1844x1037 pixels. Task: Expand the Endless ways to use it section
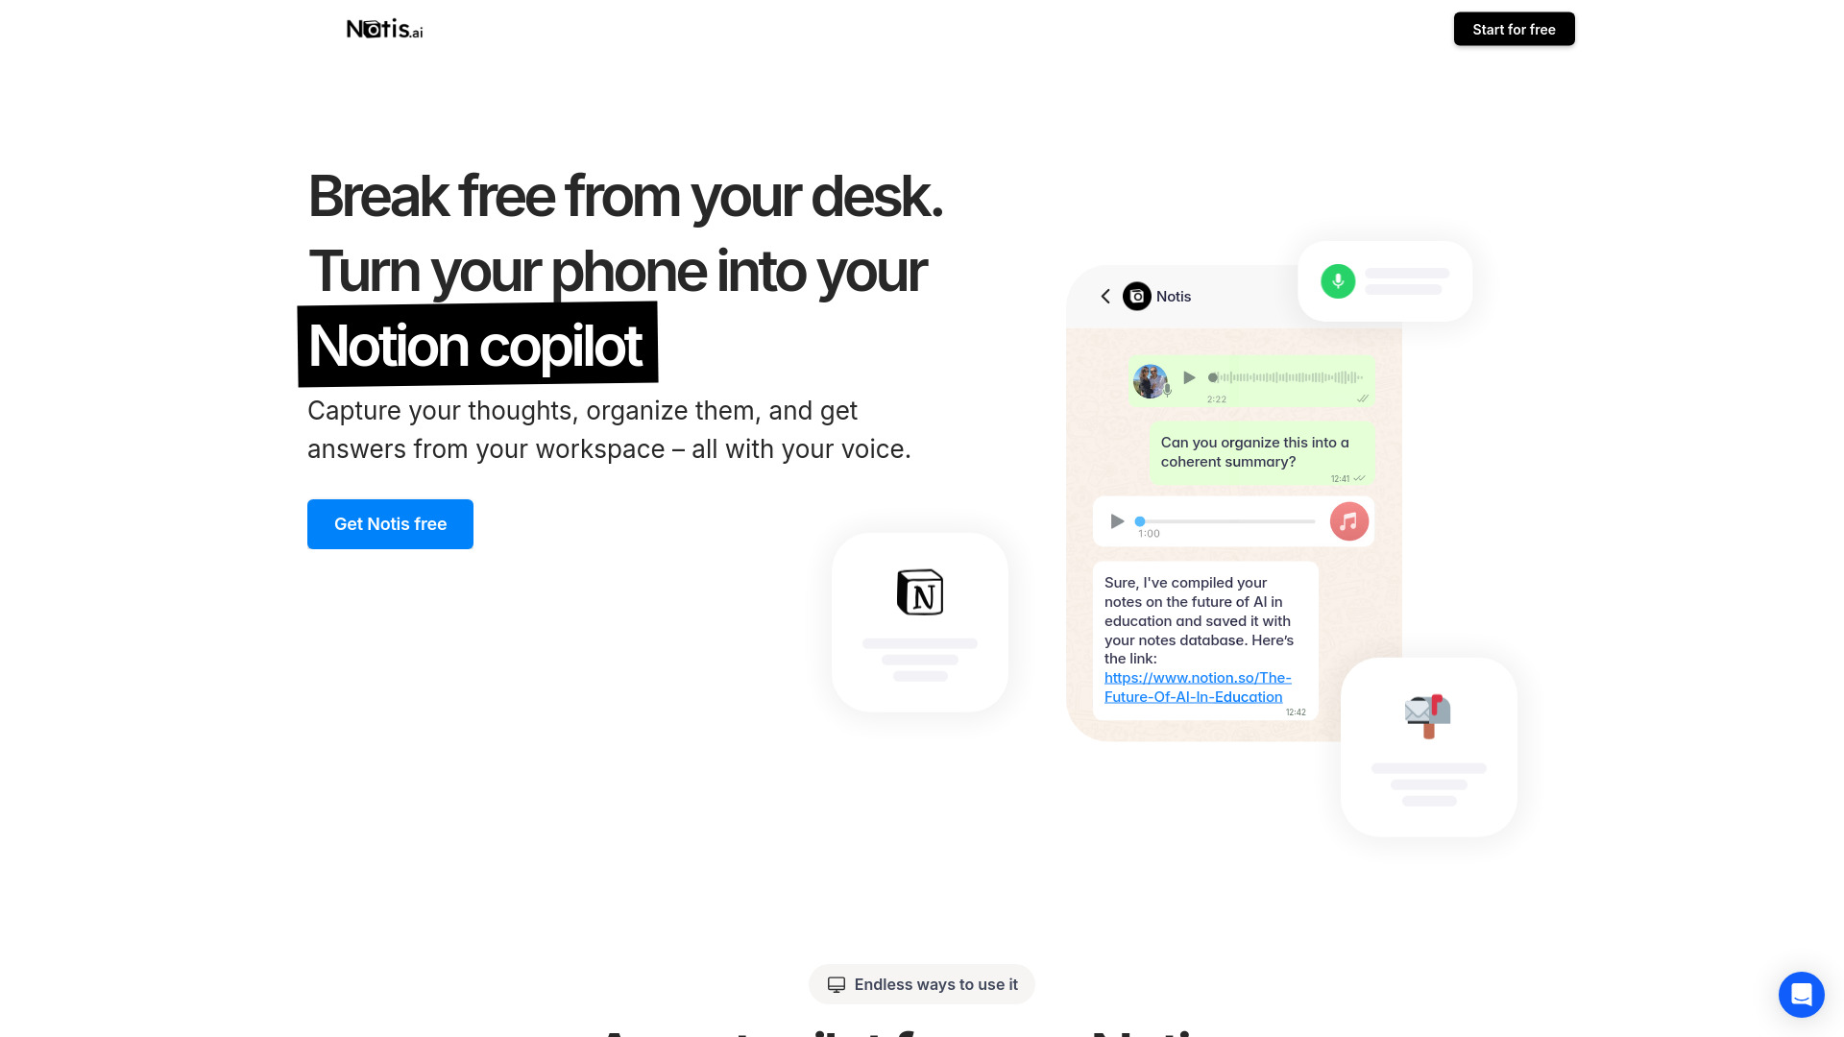(922, 984)
